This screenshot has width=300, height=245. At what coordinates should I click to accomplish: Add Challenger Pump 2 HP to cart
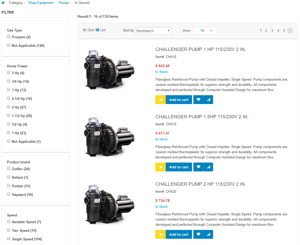coord(179,234)
